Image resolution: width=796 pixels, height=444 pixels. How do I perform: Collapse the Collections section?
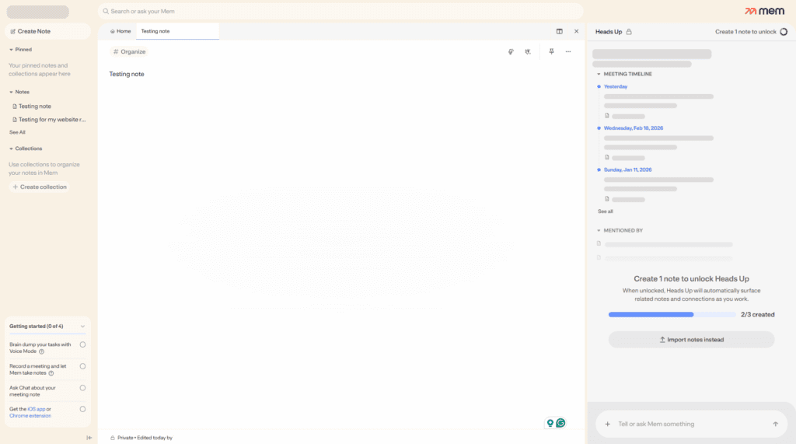tap(11, 149)
